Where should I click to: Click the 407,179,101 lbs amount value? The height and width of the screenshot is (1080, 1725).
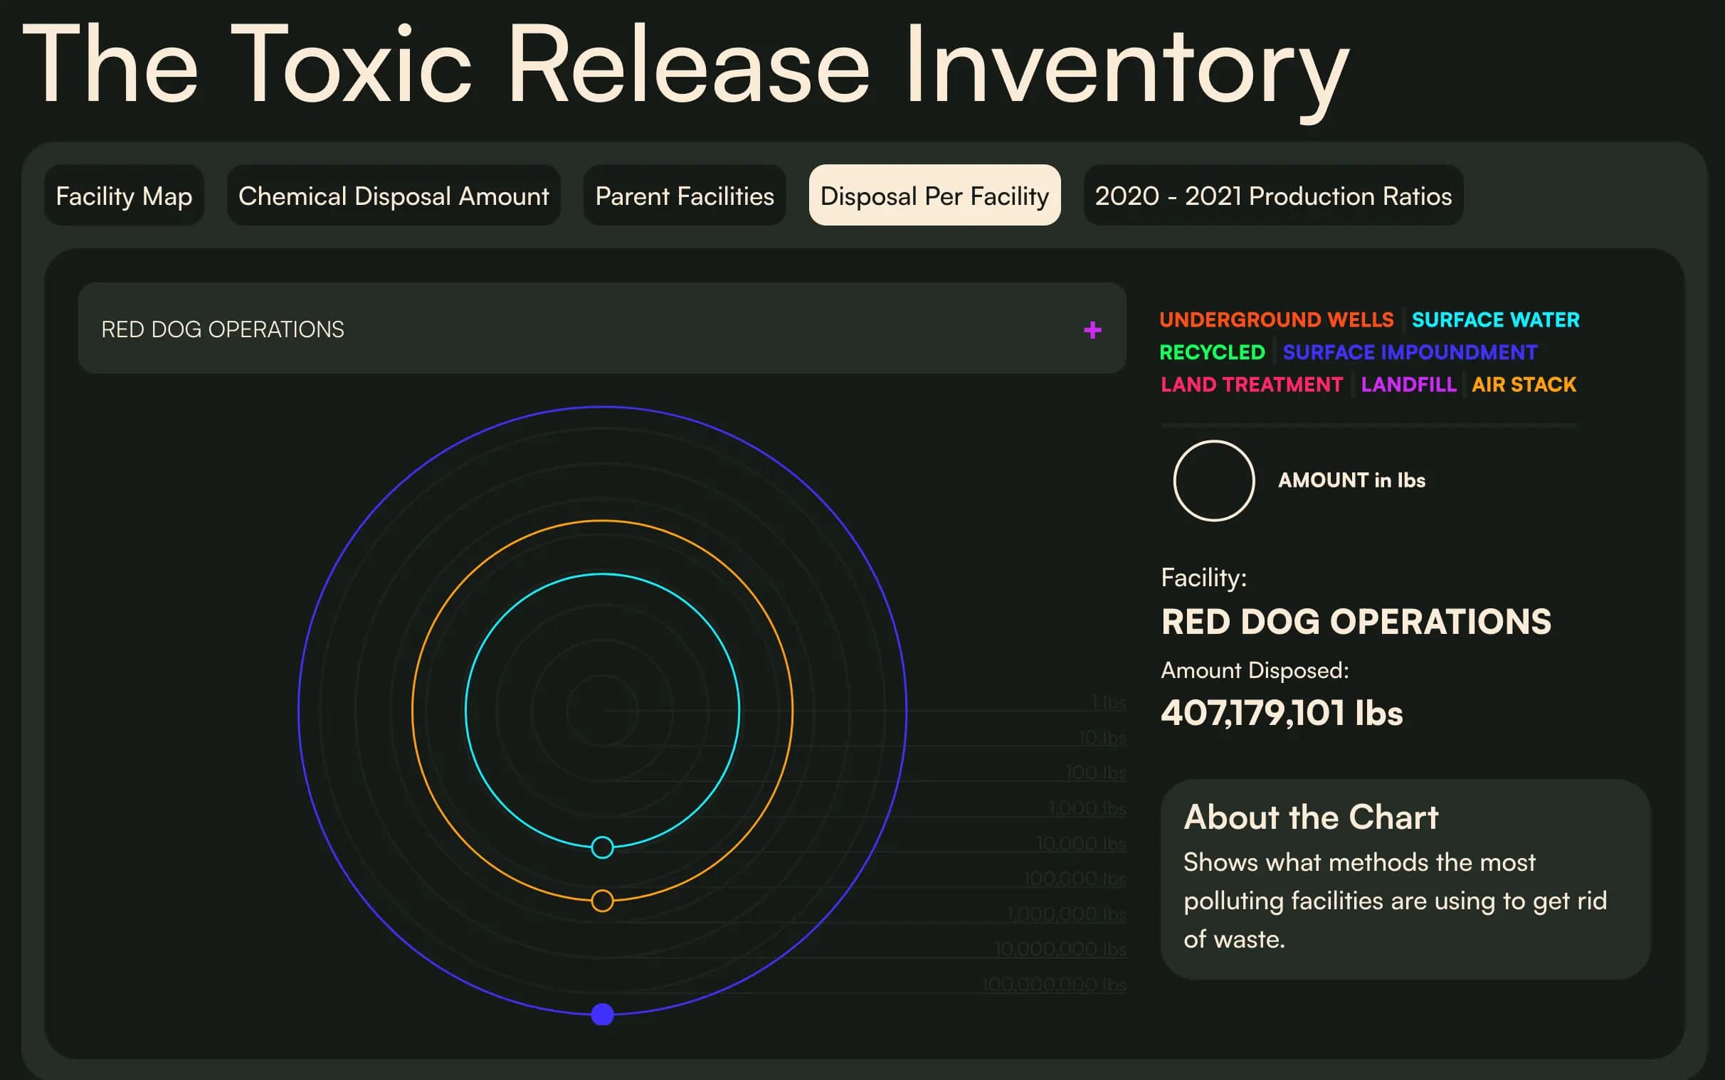tap(1282, 713)
